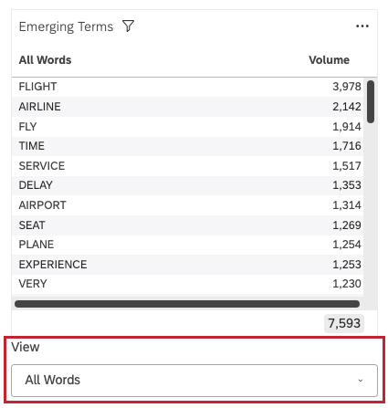This screenshot has width=388, height=408.
Task: Click the SERVICE term row
Action: [x=187, y=166]
